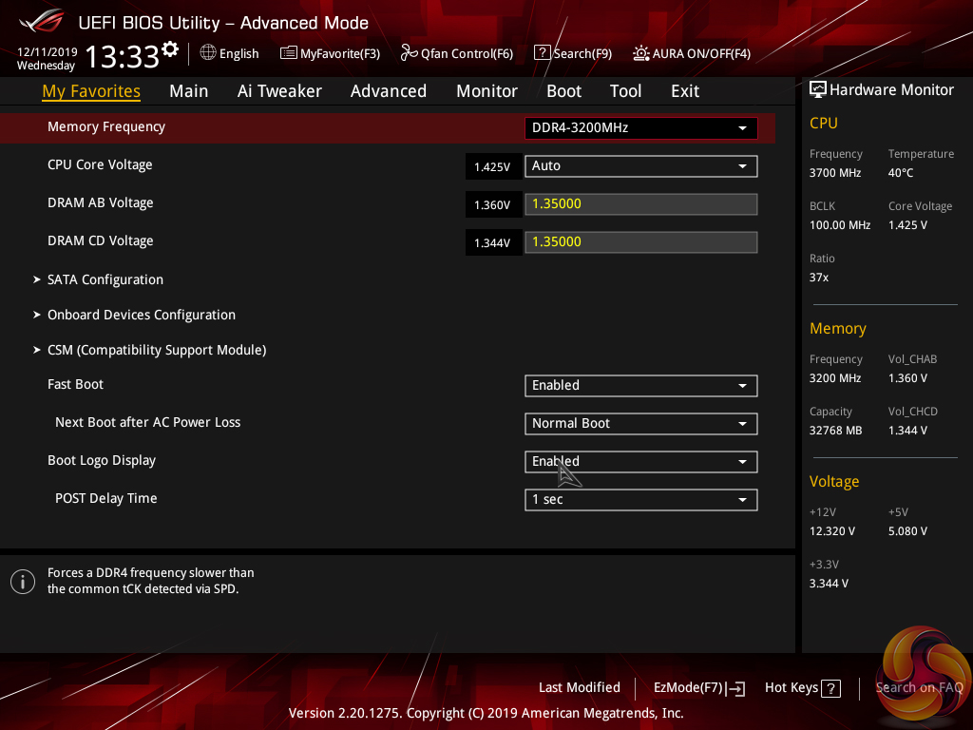Click the globe icon for English language
This screenshot has height=730, width=973.
point(208,53)
